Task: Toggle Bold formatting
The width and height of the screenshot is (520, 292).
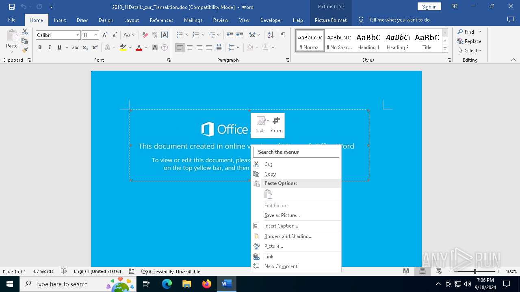Action: coord(40,47)
